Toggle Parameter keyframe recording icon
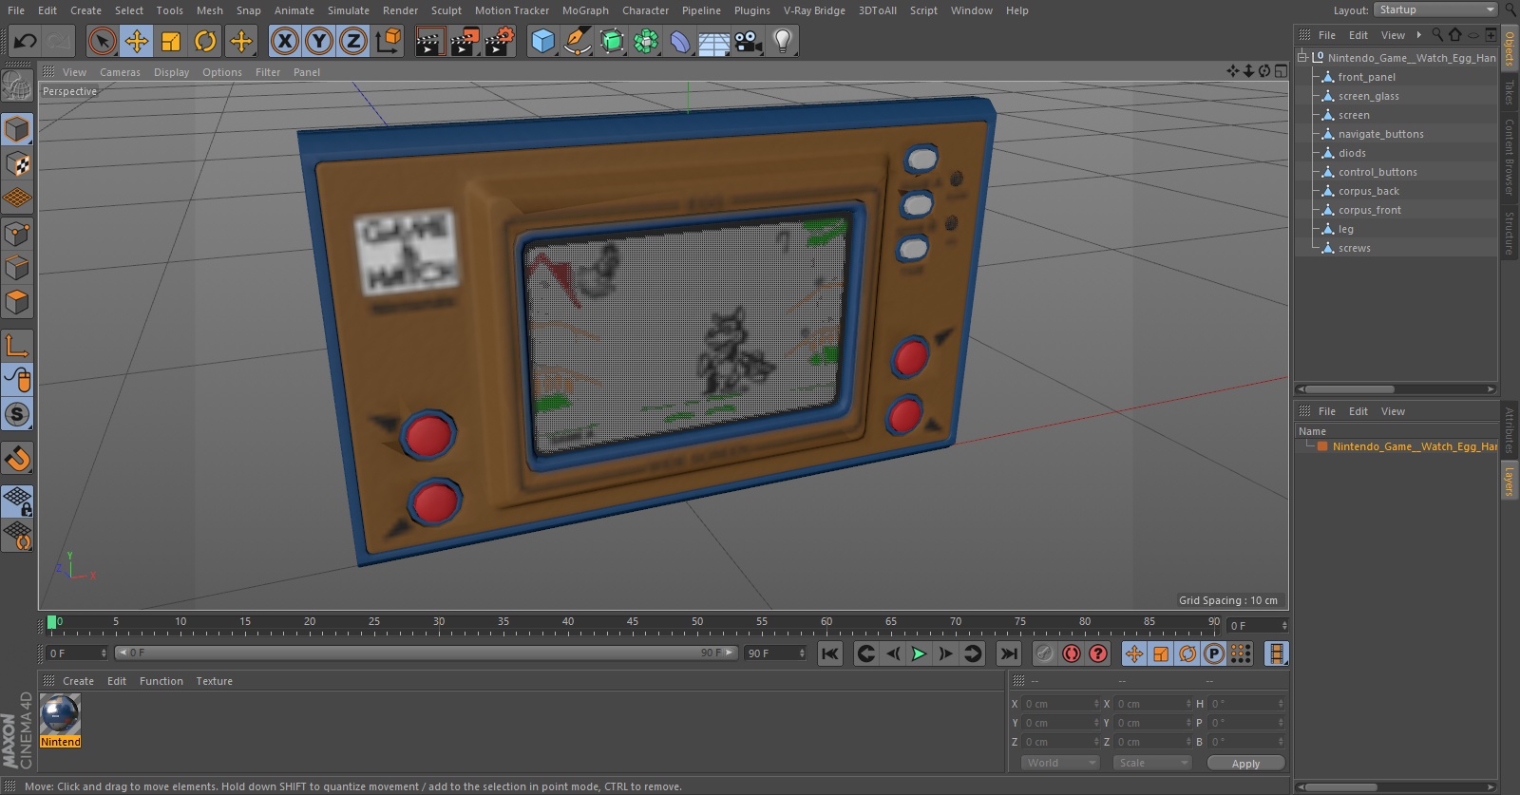This screenshot has height=795, width=1520. point(1214,653)
